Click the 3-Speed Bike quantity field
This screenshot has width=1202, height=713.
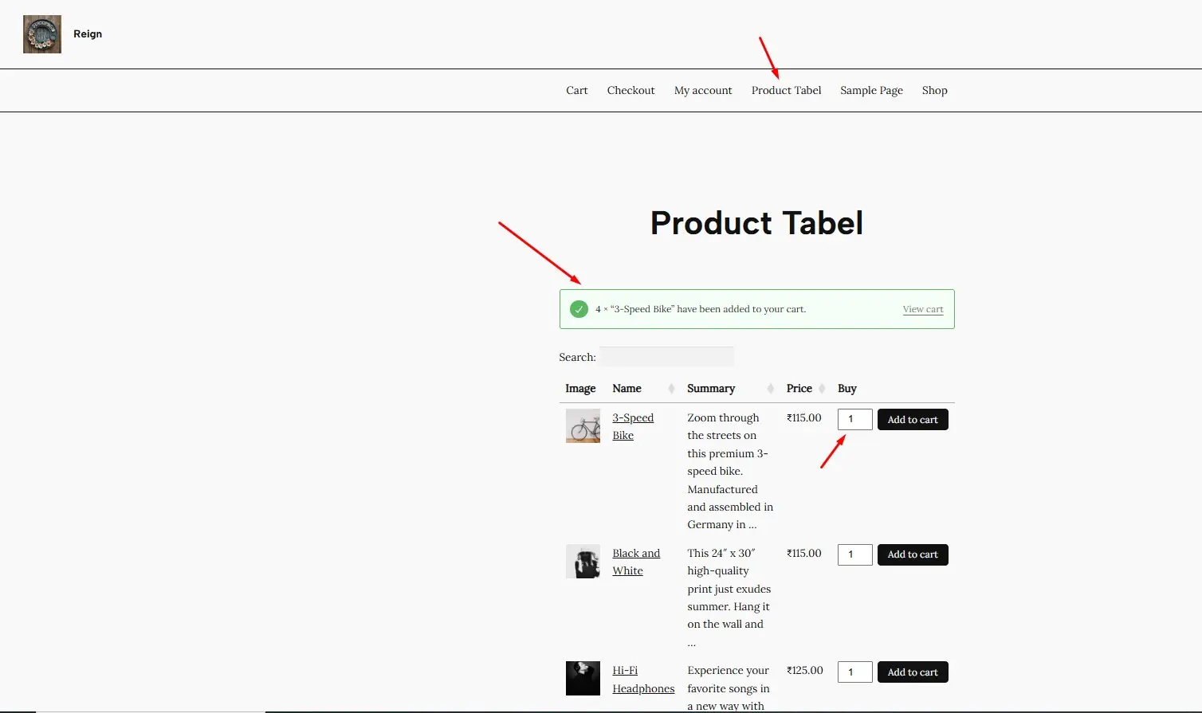(854, 419)
